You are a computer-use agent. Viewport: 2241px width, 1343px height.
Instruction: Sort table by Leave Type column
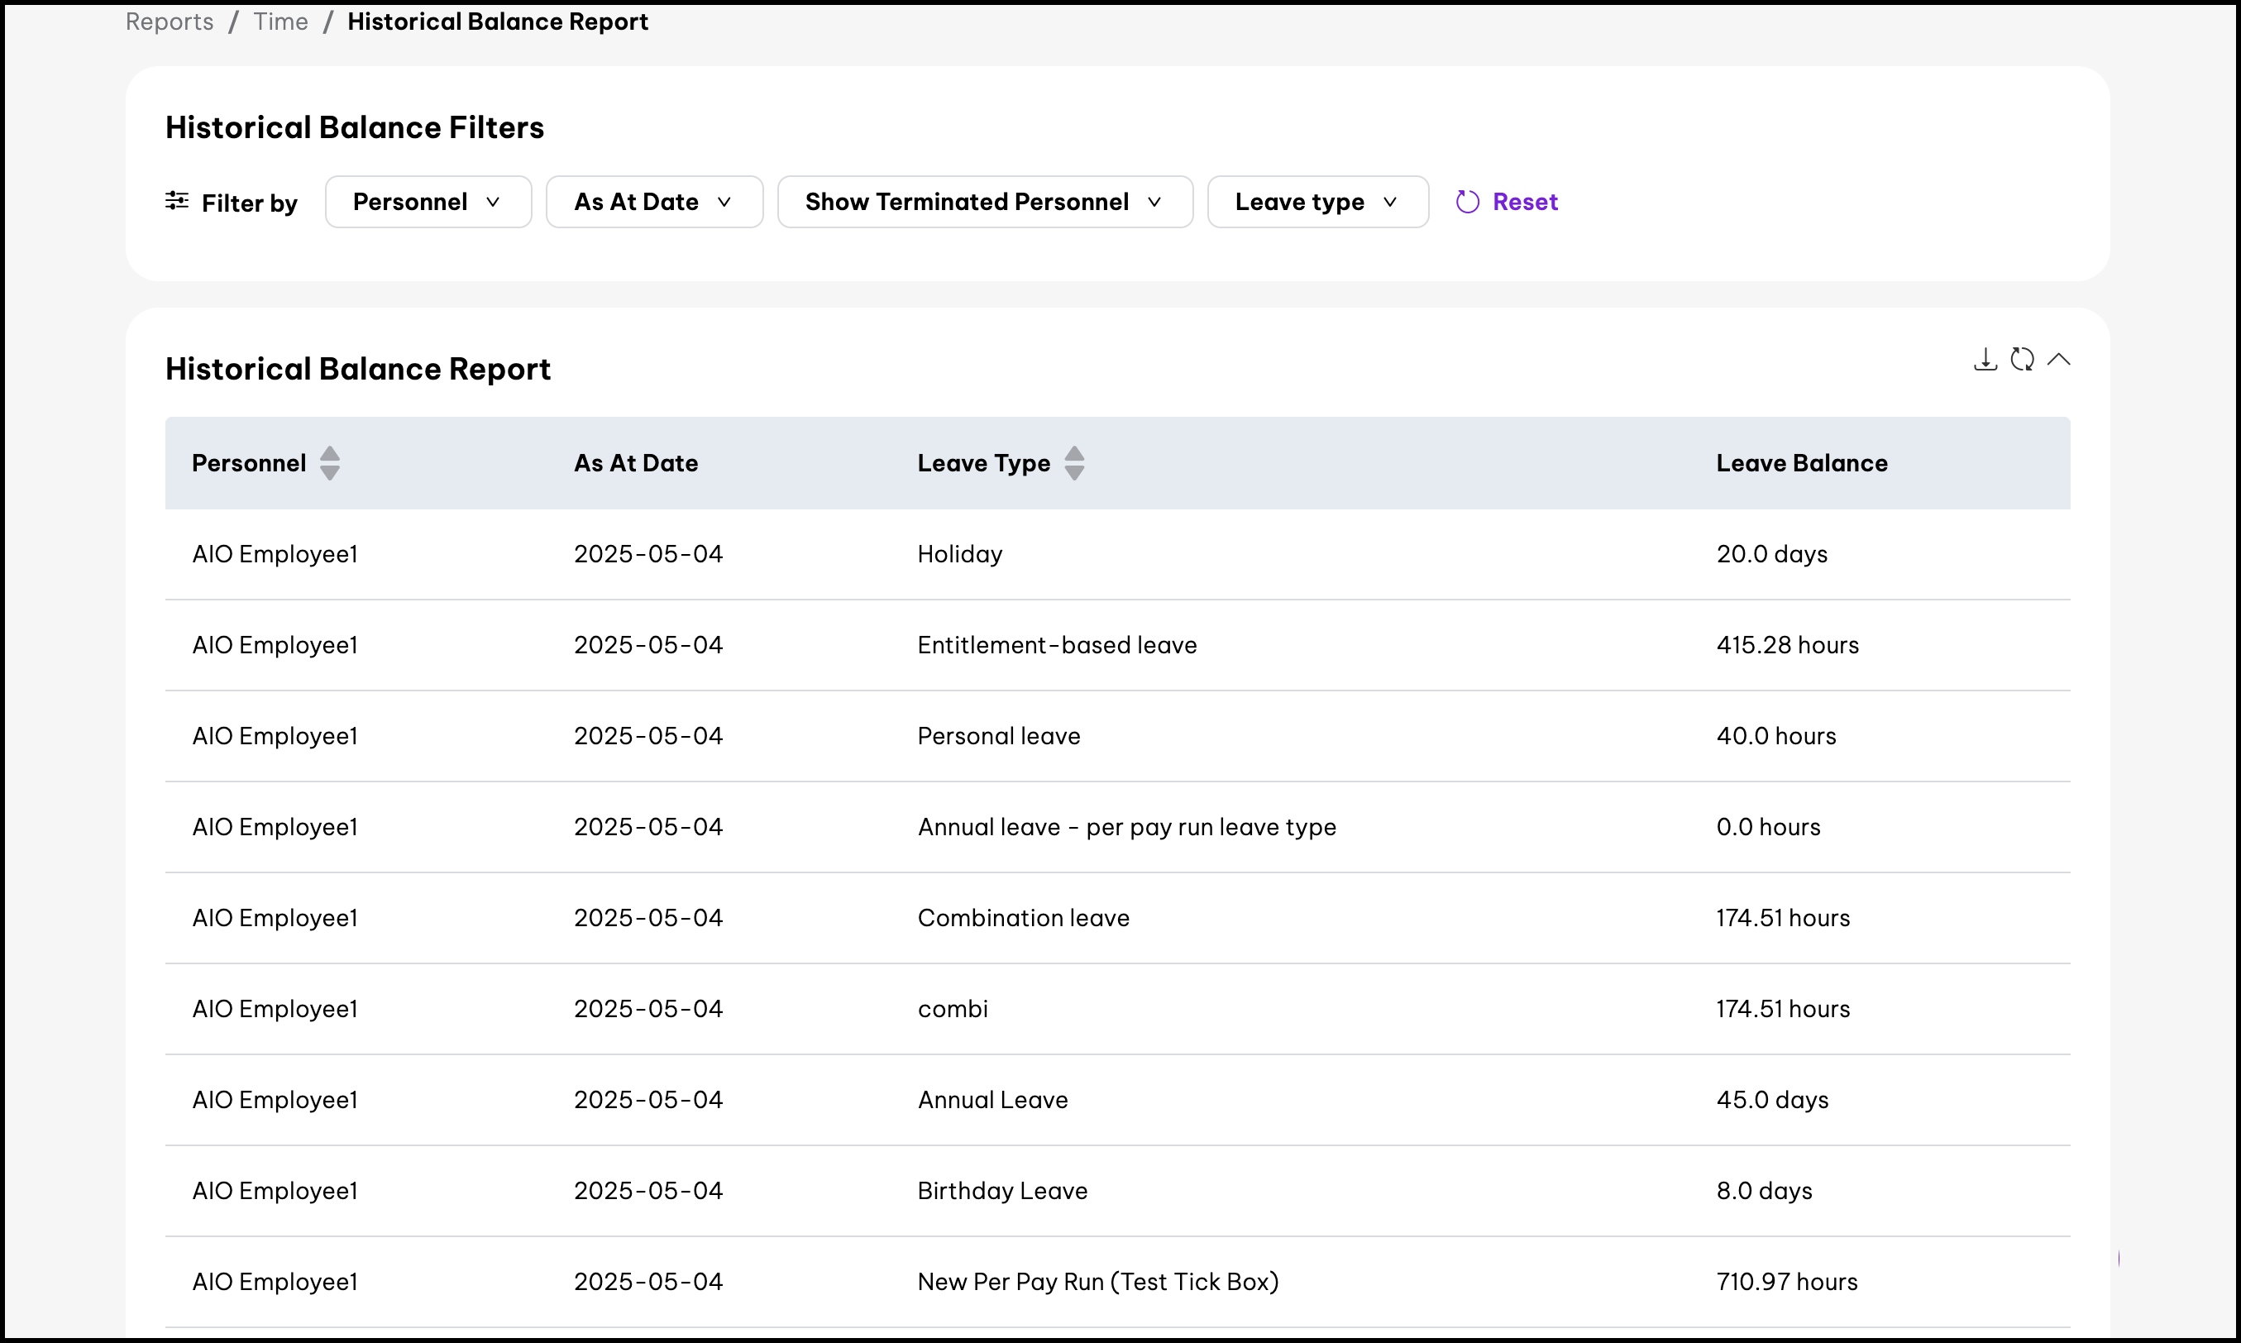(1074, 463)
